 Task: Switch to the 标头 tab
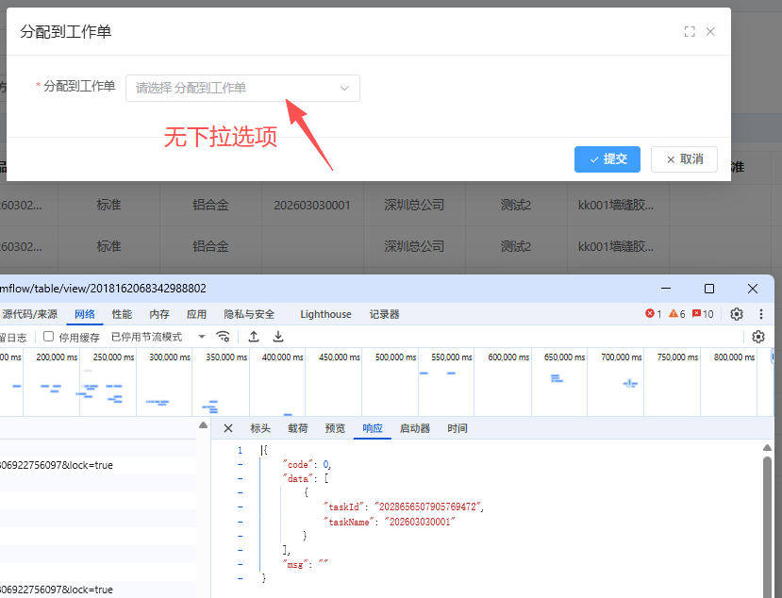coord(260,428)
